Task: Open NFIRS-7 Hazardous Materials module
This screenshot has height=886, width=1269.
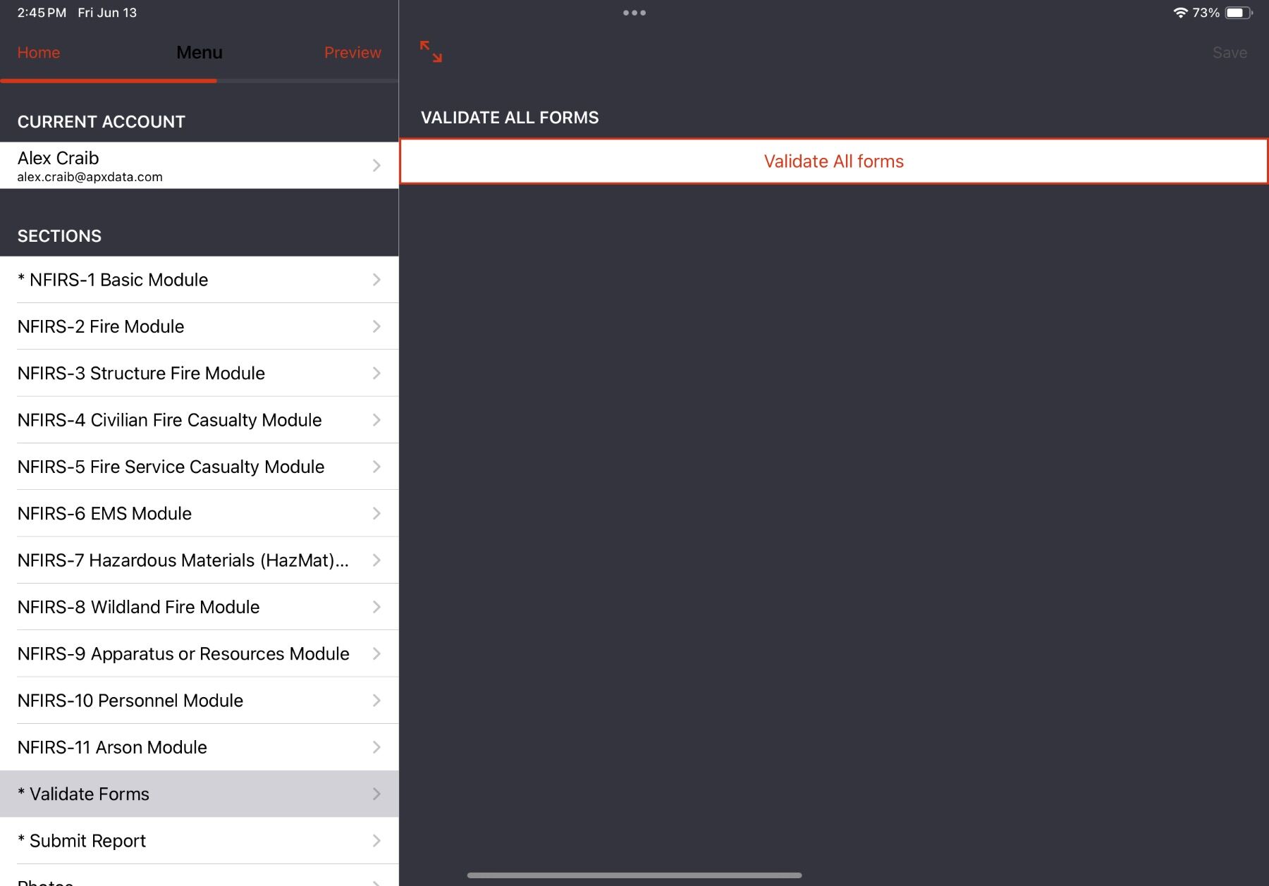Action: pyautogui.click(x=200, y=560)
